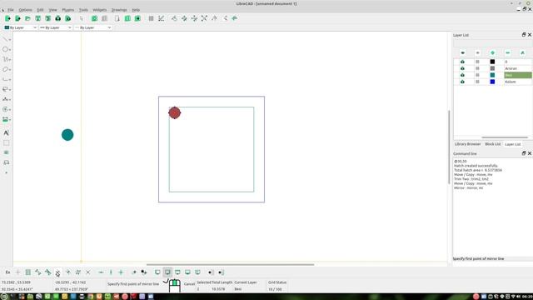Toggle Restrict Vertical snap icon
Screen dimensions: 533x300
click(111, 272)
